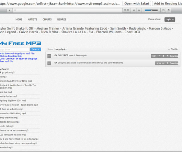Open 'placido domingo mp3' recent search
The image size is (182, 152).
(10, 122)
